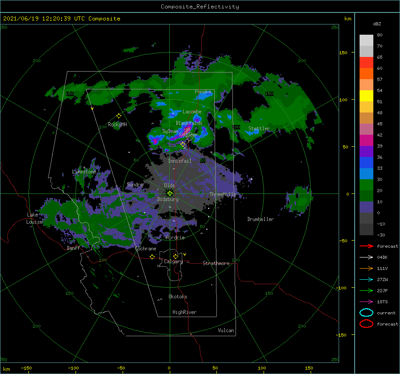This screenshot has width=400, height=374.
Task: Click the Lacombe town label
Action: (x=192, y=112)
